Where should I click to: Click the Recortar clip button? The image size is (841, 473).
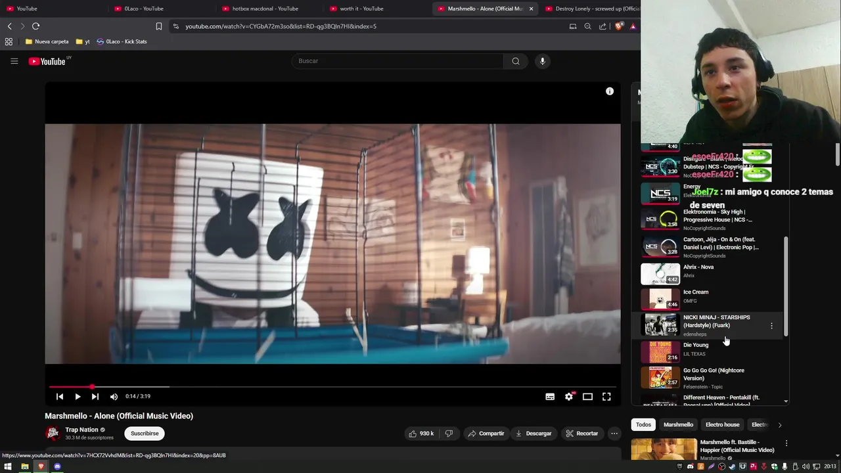[582, 434]
